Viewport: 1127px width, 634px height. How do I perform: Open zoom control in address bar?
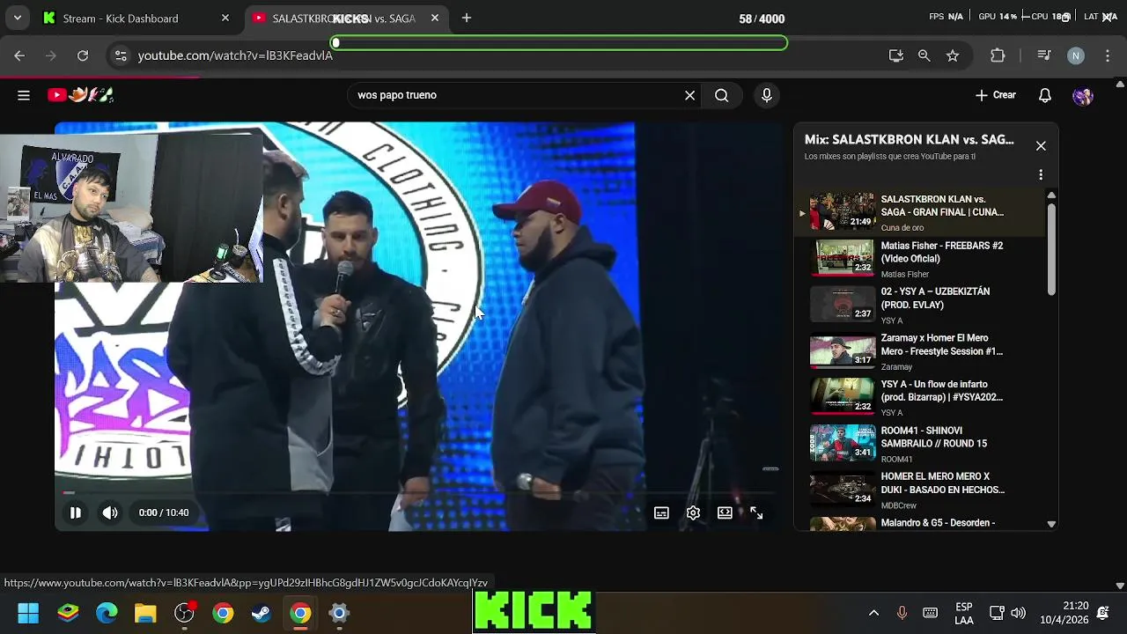tap(924, 55)
